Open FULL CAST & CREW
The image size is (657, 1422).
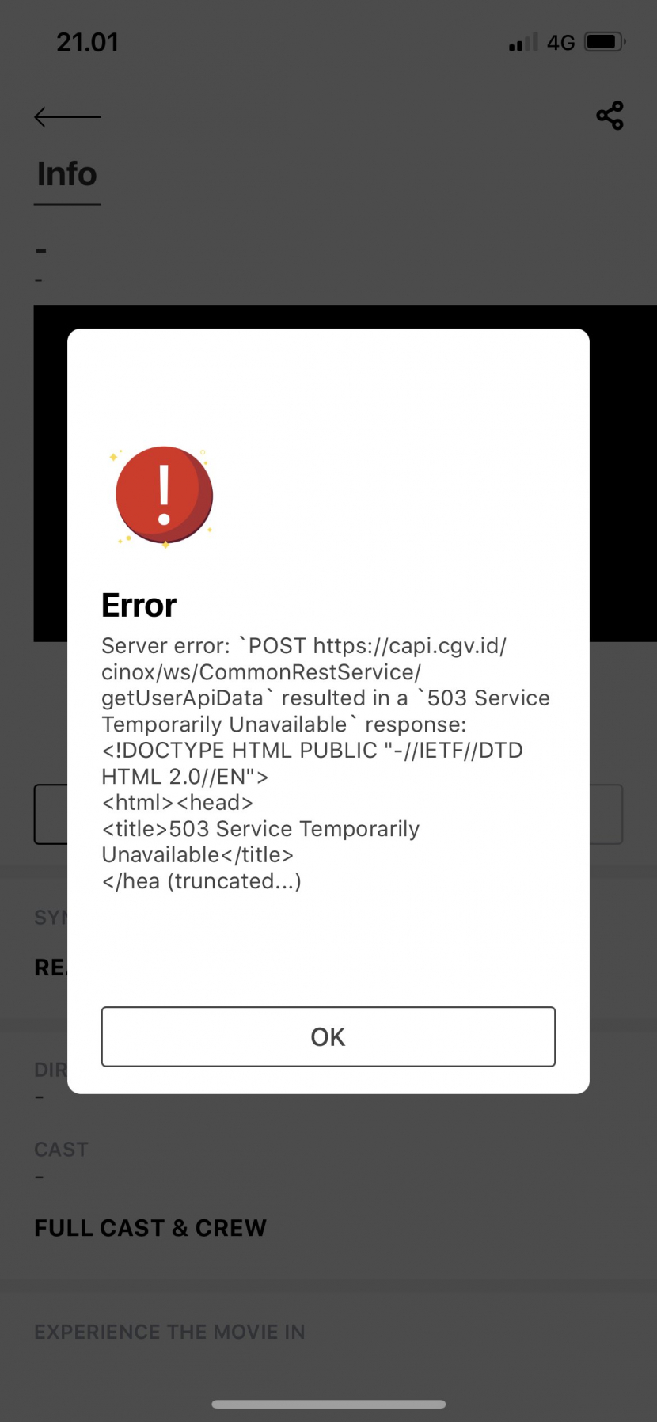click(150, 1228)
